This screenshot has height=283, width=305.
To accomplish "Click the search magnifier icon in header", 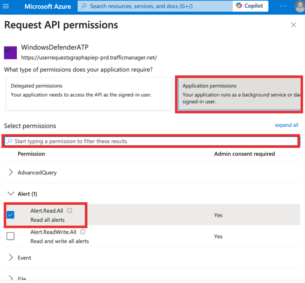I will click(84, 6).
